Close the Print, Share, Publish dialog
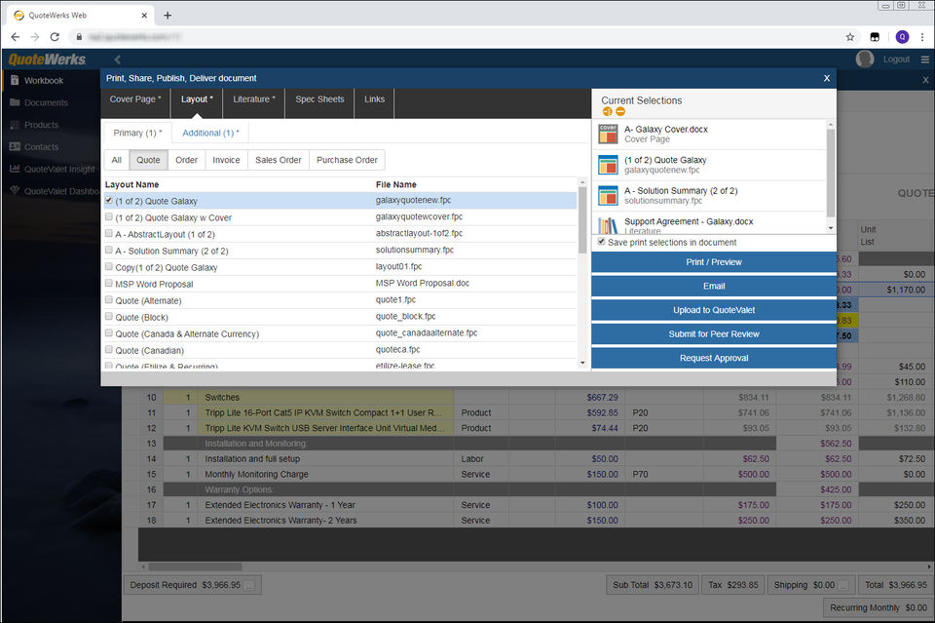This screenshot has width=935, height=623. tap(827, 78)
